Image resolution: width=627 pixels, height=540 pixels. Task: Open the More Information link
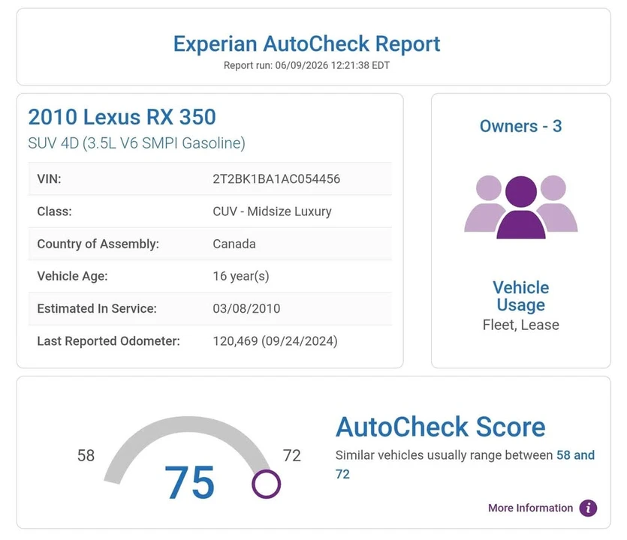[x=530, y=508]
